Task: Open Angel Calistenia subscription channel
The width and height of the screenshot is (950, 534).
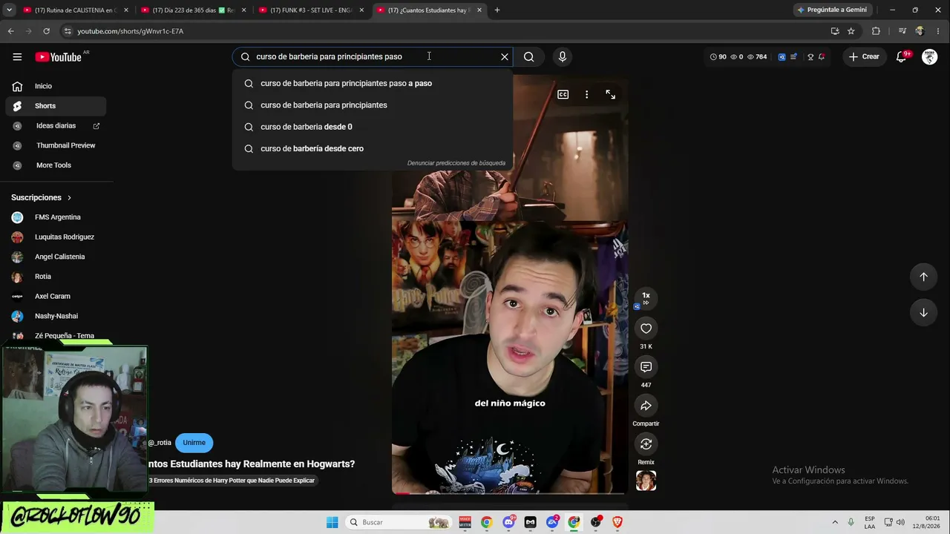Action: click(x=56, y=257)
